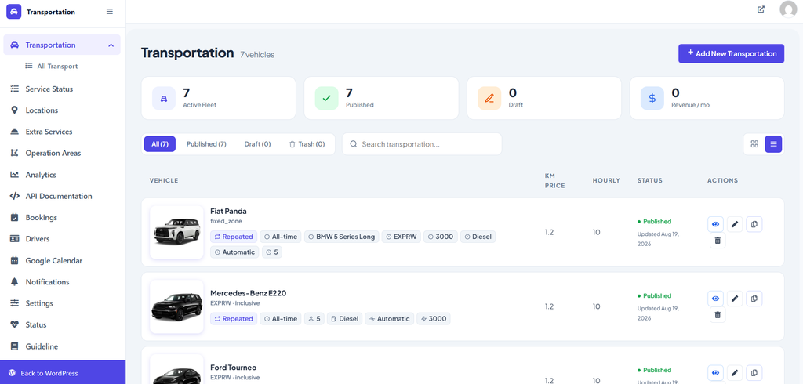This screenshot has height=384, width=803.
Task: Click Back to WordPress
Action: point(63,373)
